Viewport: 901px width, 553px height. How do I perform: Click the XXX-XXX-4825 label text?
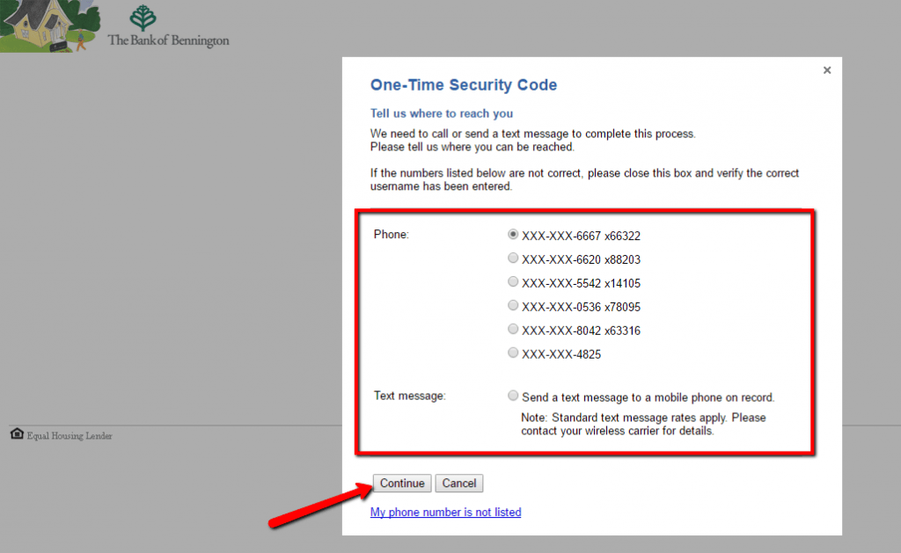click(x=561, y=354)
